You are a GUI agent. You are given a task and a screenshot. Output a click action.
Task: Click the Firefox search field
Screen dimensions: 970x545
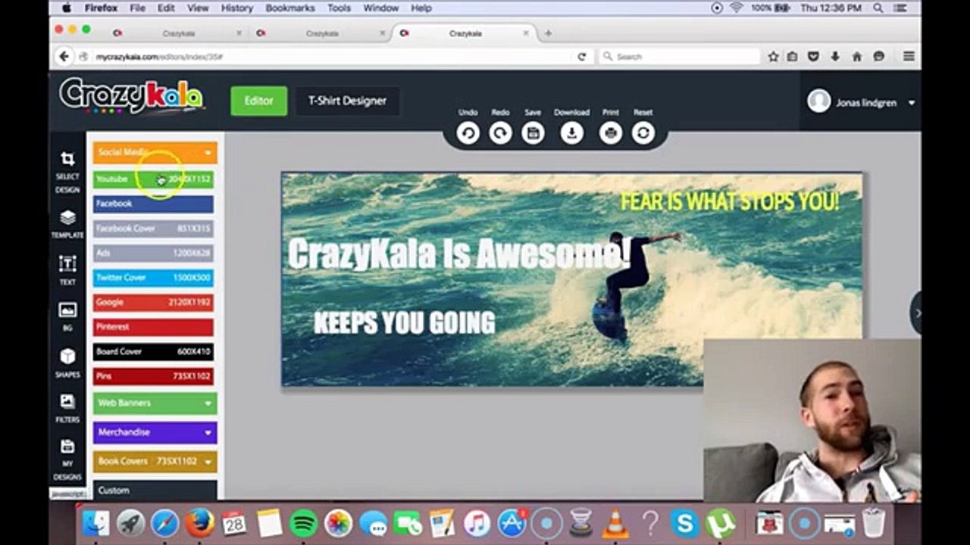pos(679,57)
